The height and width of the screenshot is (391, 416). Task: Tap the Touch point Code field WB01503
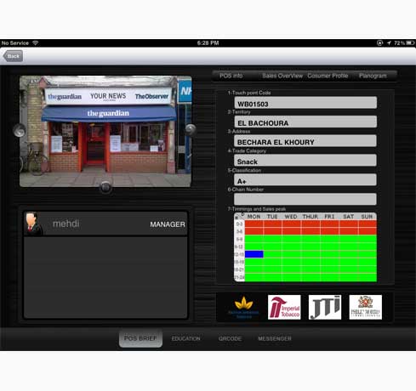click(305, 103)
